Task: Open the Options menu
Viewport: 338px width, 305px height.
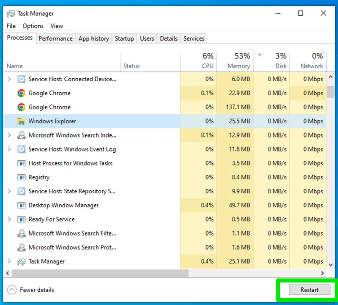Action: click(x=33, y=26)
